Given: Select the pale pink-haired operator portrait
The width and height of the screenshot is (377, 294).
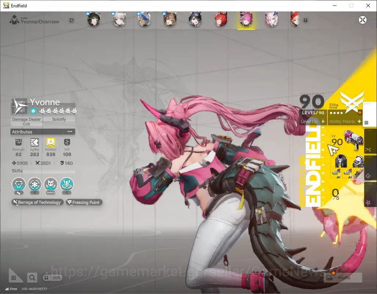Looking at the screenshot, I should [272, 20].
